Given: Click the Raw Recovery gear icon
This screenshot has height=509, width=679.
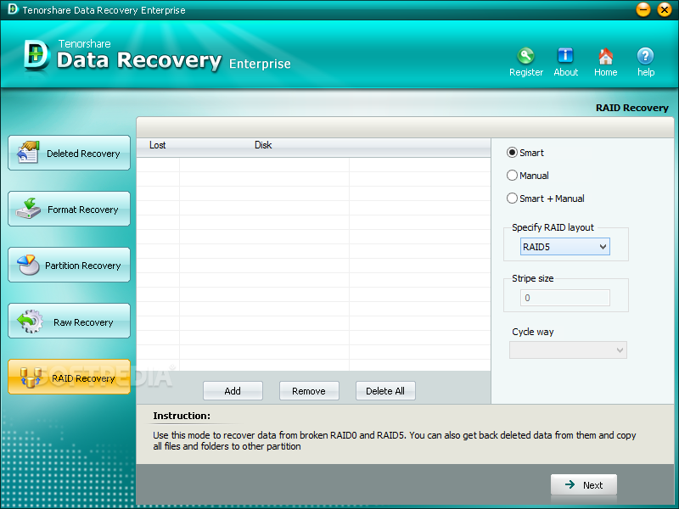Looking at the screenshot, I should (30, 322).
